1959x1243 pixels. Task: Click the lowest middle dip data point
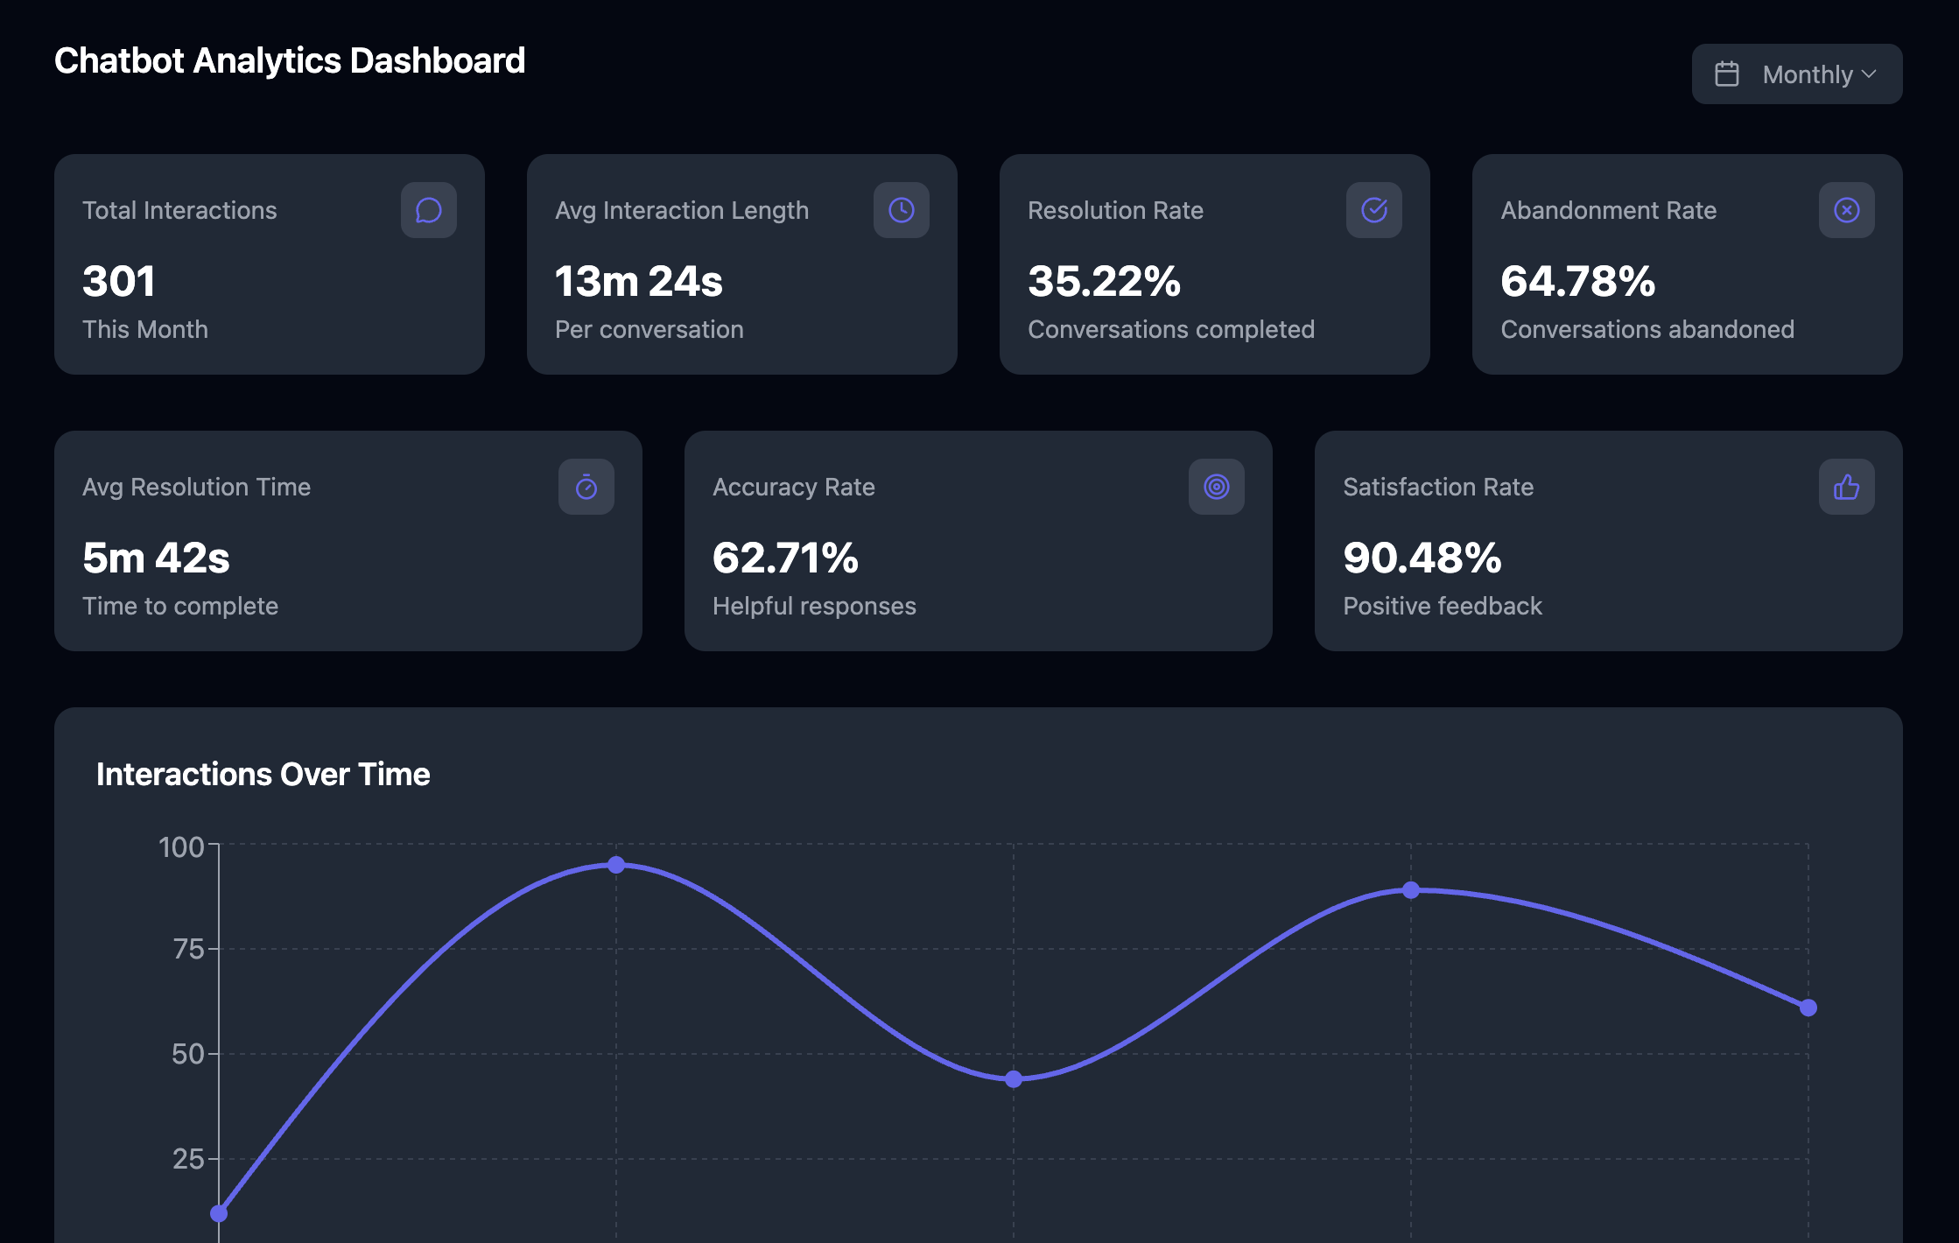(x=1014, y=1079)
